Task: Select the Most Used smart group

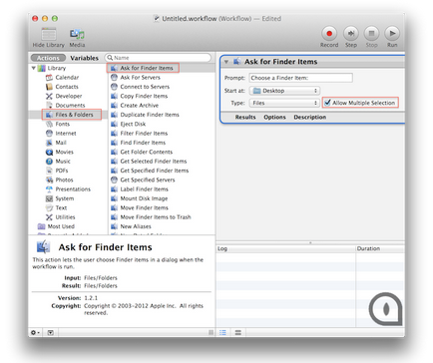Action: click(61, 226)
